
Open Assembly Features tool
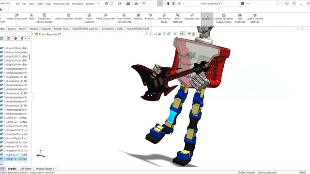[x=138, y=17]
